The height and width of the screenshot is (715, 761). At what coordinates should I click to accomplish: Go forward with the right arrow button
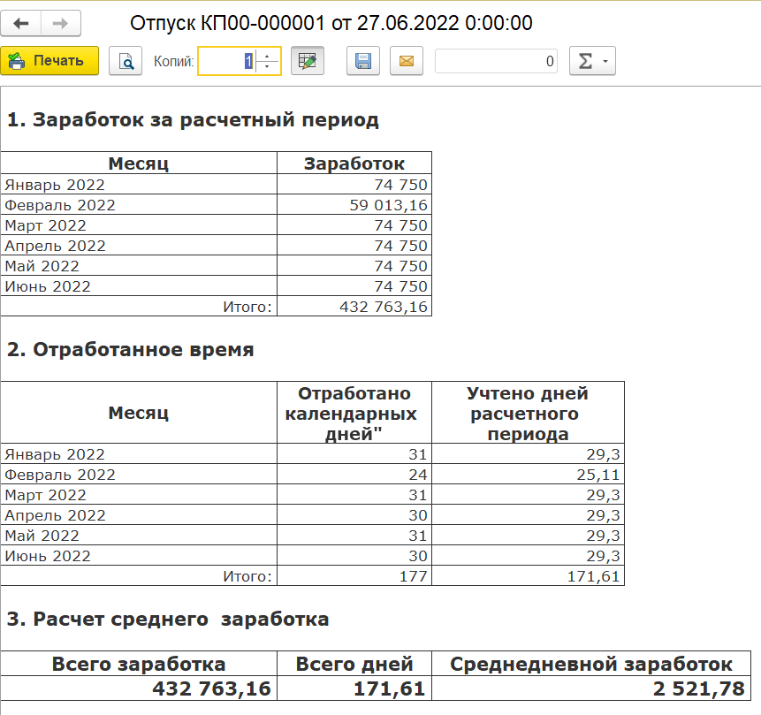point(61,23)
